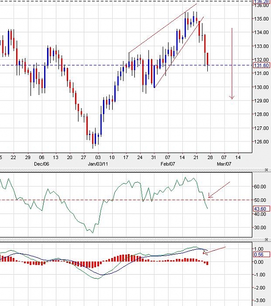Select the -2.00 MACD axis value
Image resolution: width=271 pixels, height=306 pixels.
tap(259, 288)
